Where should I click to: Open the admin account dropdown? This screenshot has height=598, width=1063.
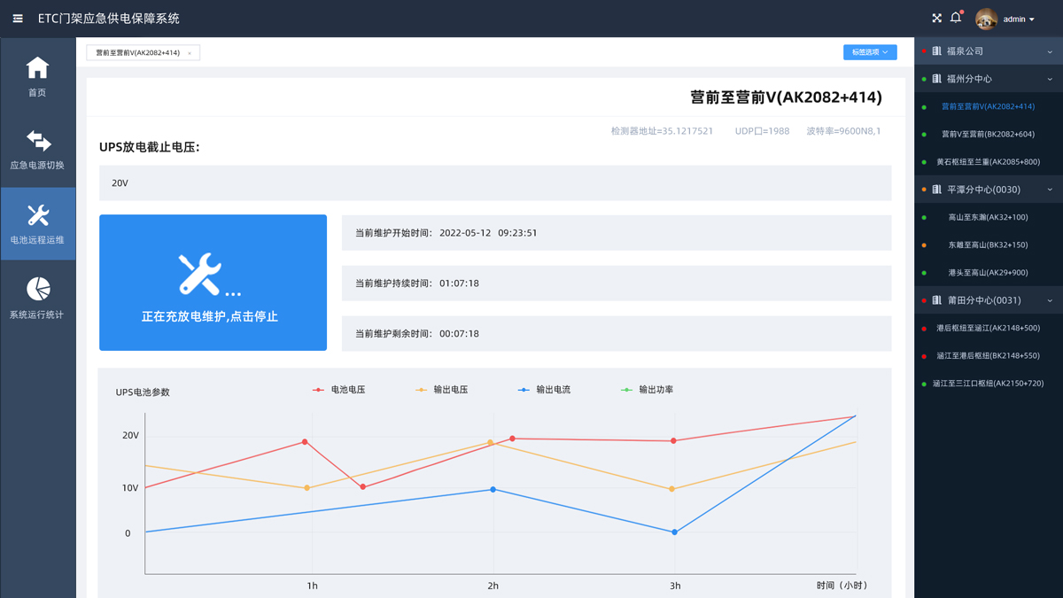(x=1020, y=19)
